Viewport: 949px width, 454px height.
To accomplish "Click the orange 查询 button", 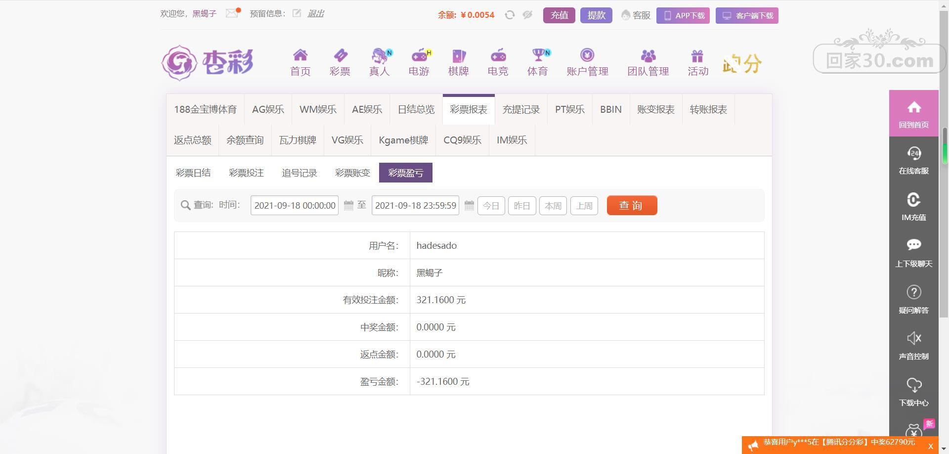I will click(632, 205).
